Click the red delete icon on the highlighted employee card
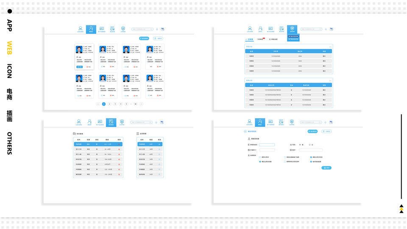 pos(87,67)
